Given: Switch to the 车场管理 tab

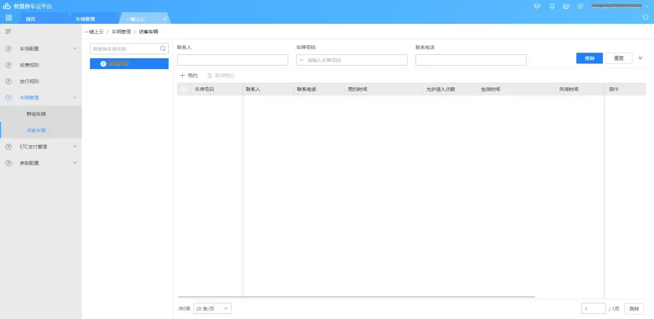Looking at the screenshot, I should pyautogui.click(x=86, y=19).
